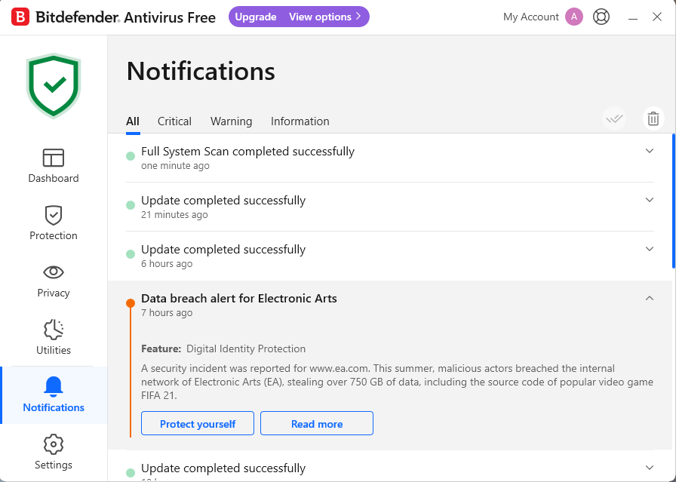The image size is (676, 482).
Task: Switch to the Critical tab
Action: [x=174, y=121]
